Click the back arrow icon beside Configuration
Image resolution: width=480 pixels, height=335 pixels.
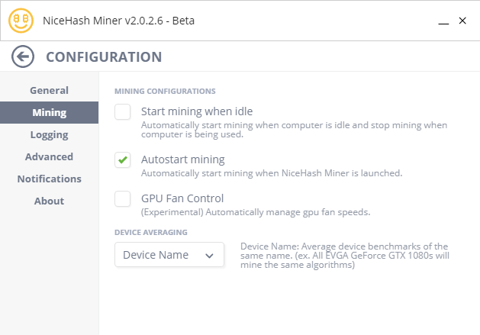24,56
